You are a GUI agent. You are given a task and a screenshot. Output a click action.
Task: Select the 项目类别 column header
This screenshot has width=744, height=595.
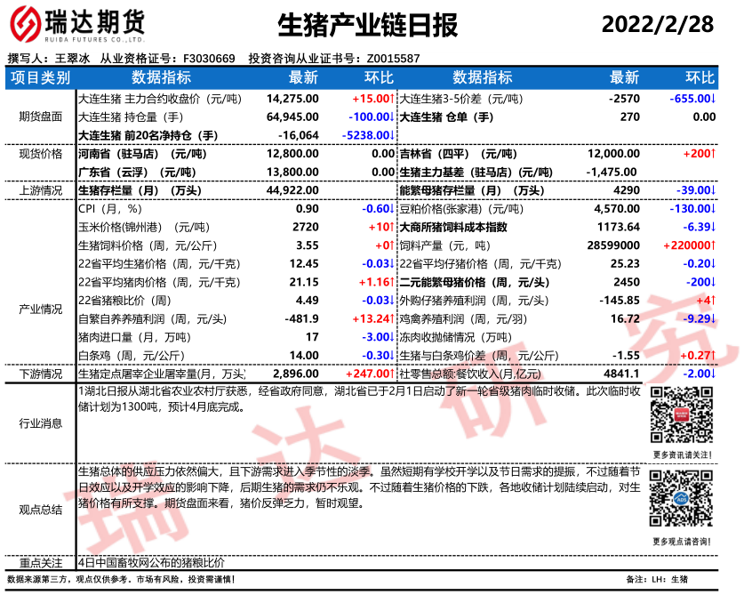40,77
